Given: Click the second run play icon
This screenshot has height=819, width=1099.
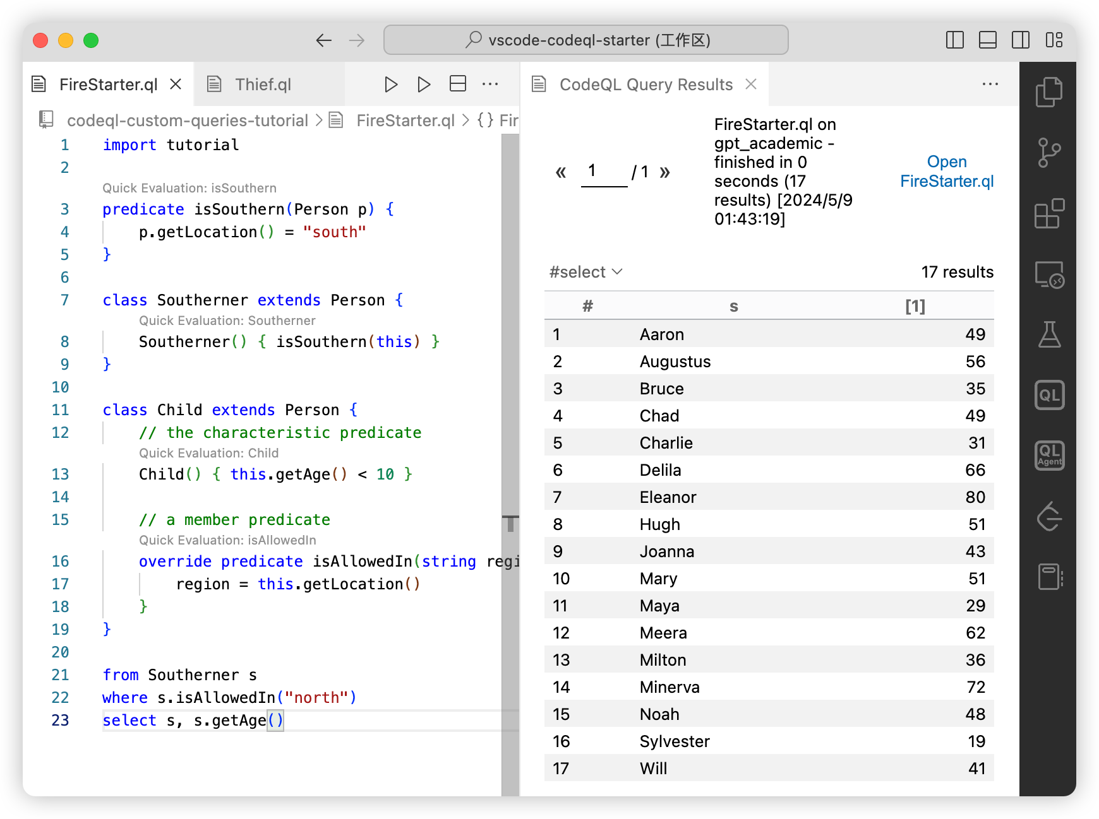Looking at the screenshot, I should pos(424,85).
